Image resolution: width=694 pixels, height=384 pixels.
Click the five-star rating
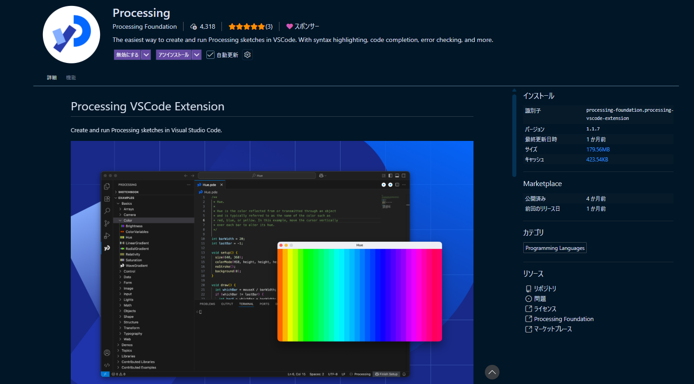coord(247,26)
